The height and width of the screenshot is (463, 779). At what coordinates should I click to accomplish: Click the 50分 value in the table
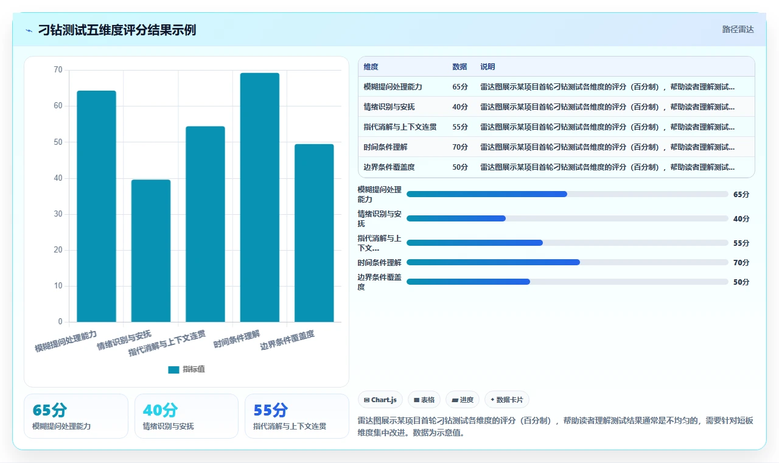pos(460,167)
